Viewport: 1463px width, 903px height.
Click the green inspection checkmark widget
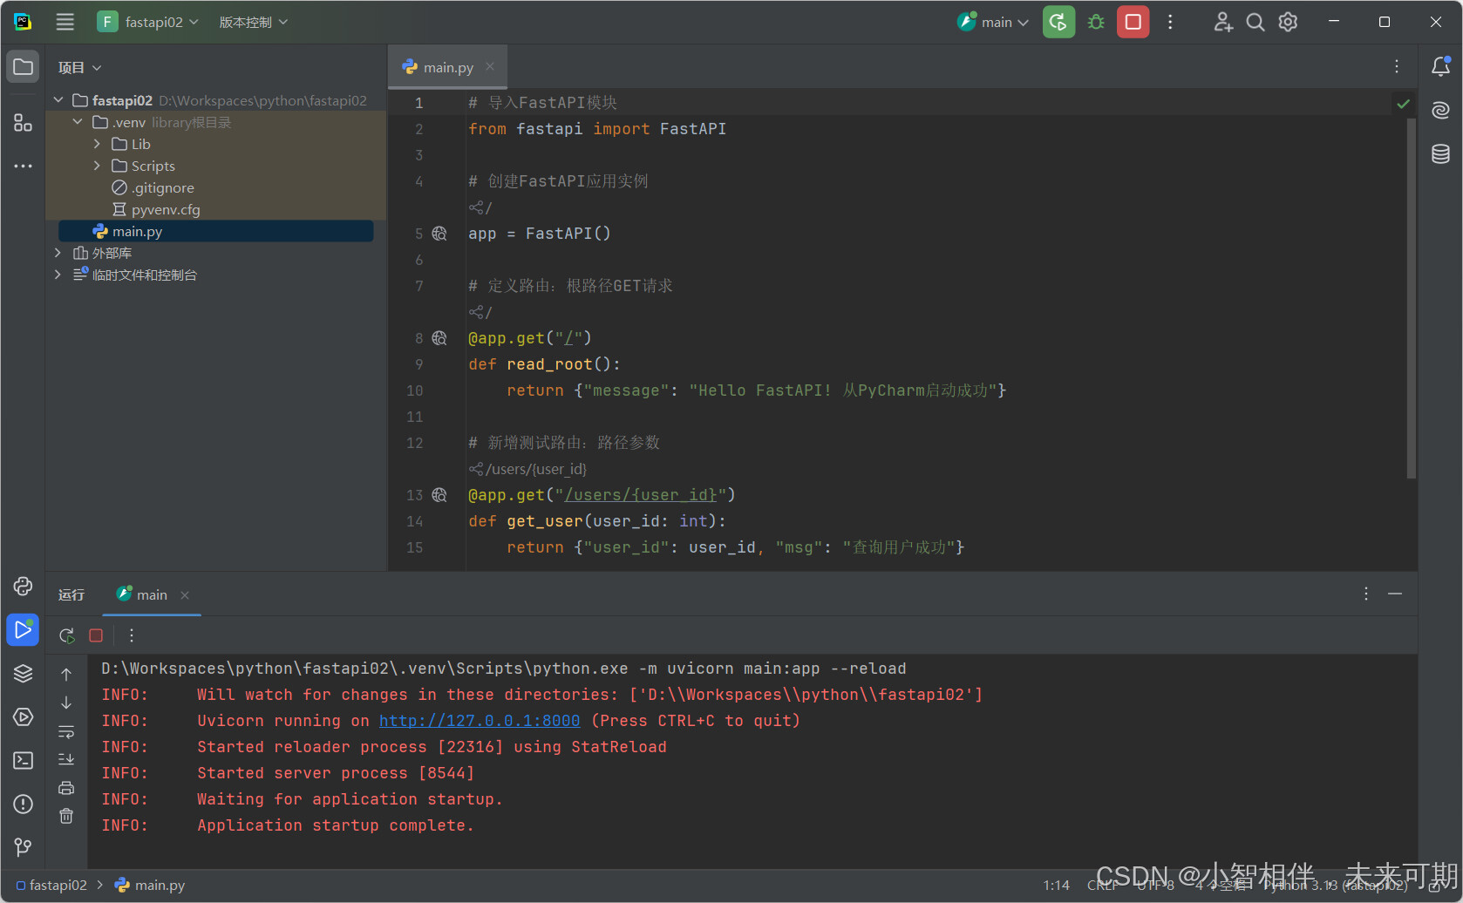(1403, 104)
